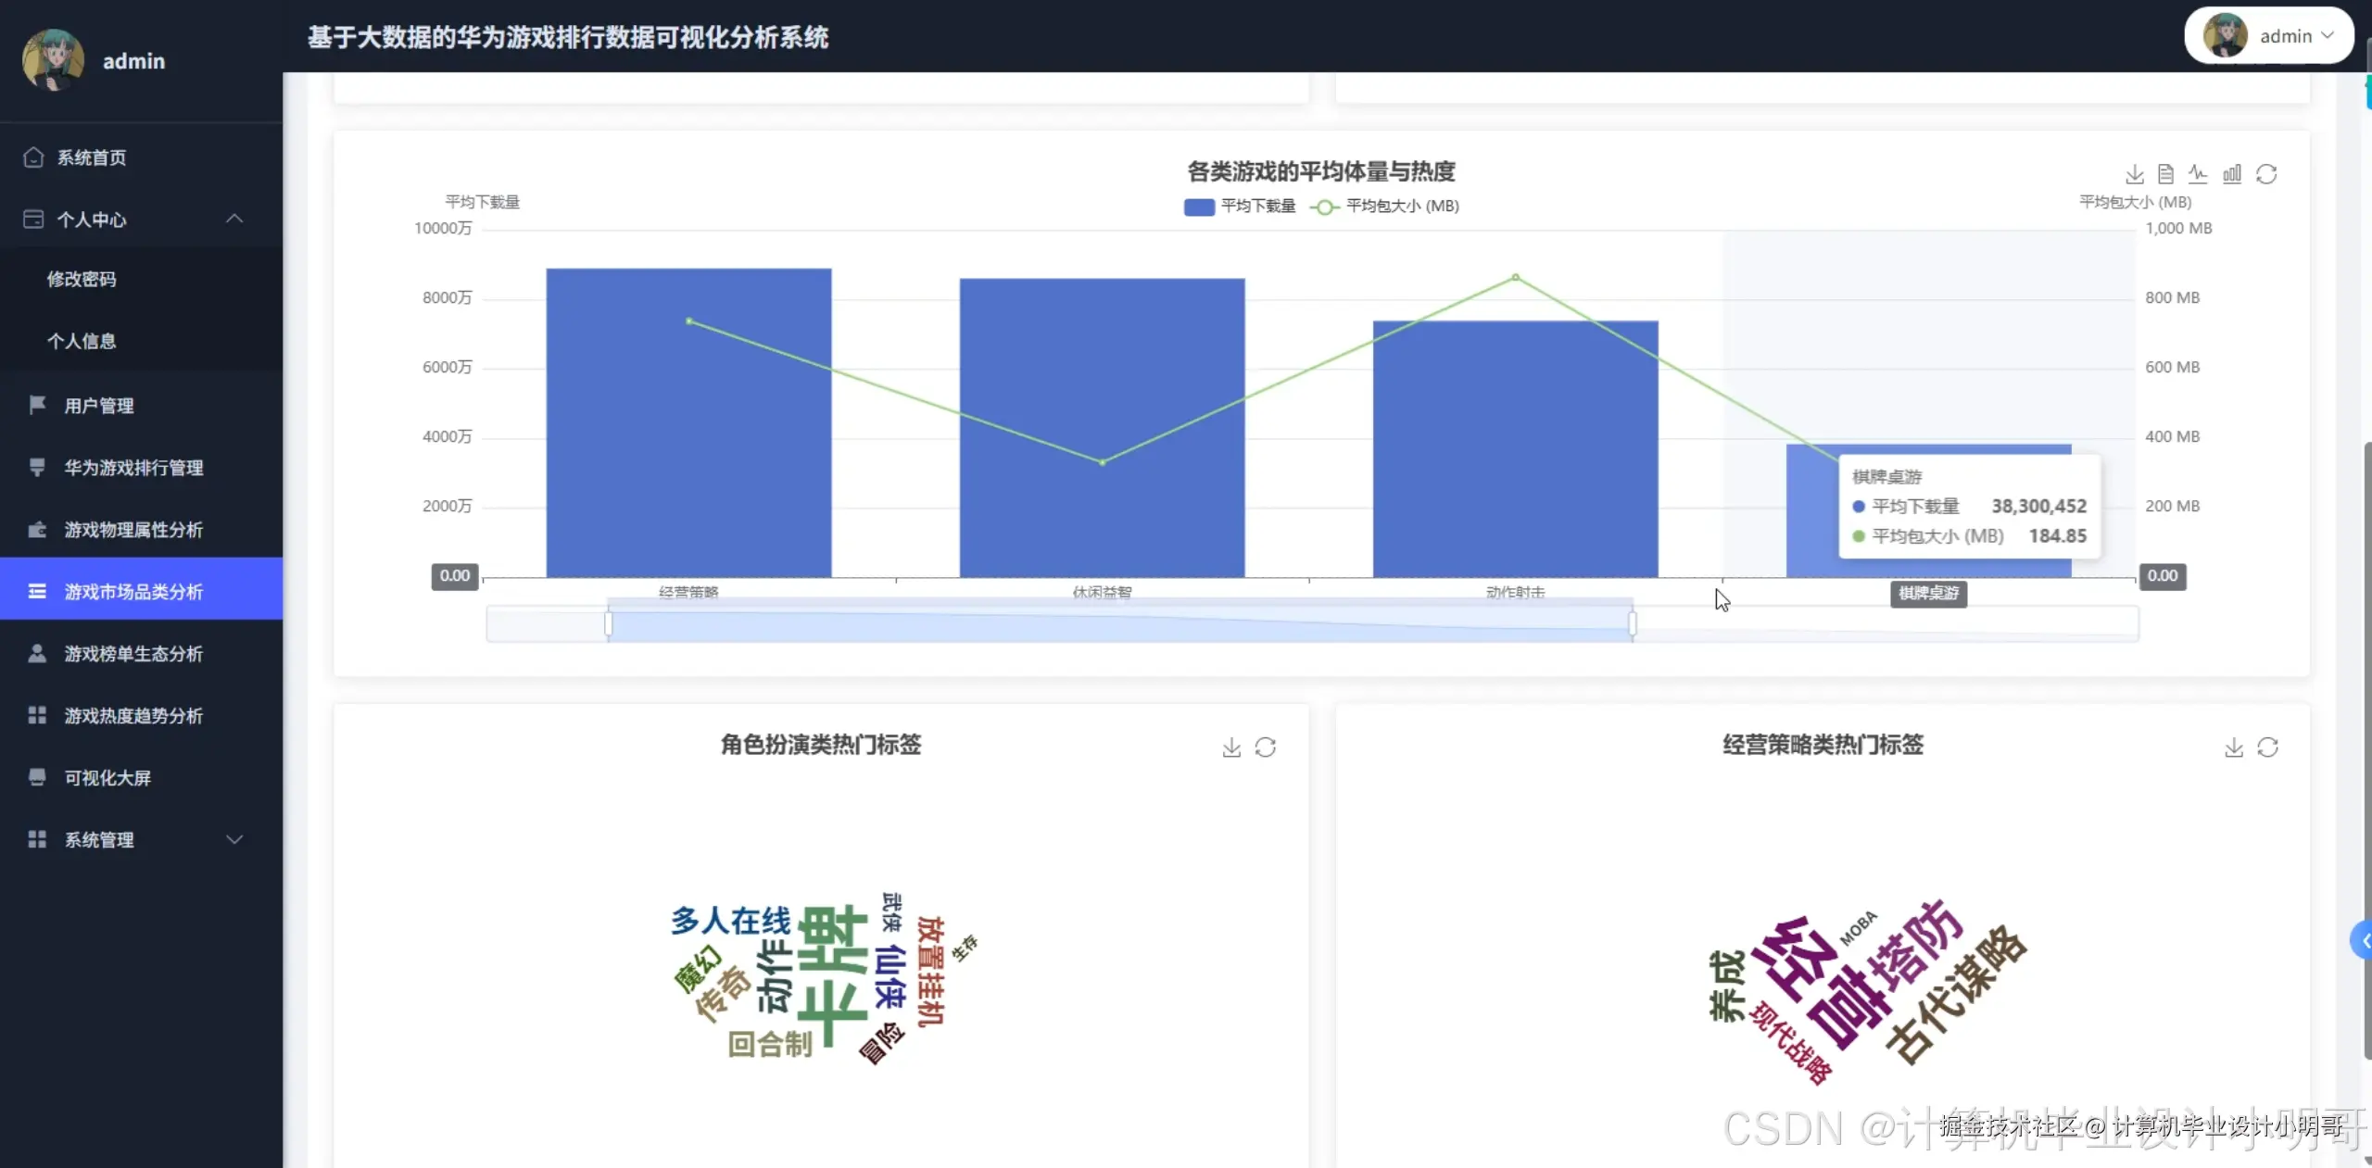
Task: Restore the 各类游戏的平均体量与热度 chart
Action: [x=2266, y=174]
